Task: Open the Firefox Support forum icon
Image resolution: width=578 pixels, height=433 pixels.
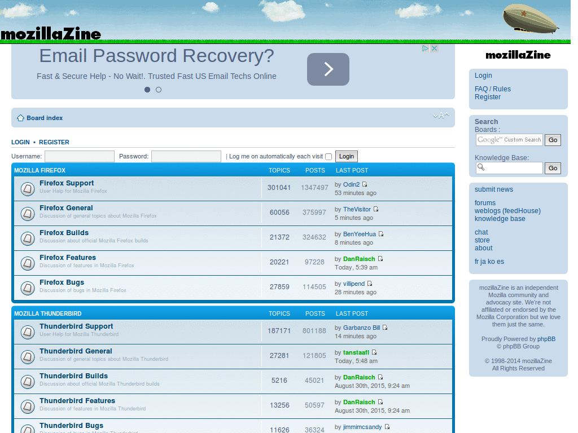Action: coord(27,188)
